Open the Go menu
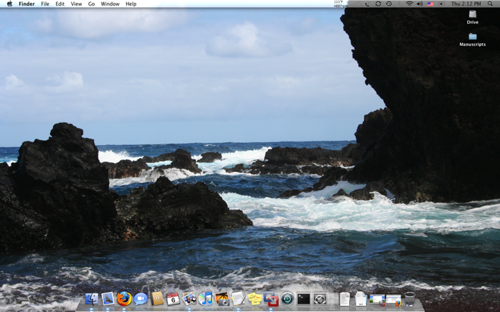The height and width of the screenshot is (312, 500). (x=91, y=4)
